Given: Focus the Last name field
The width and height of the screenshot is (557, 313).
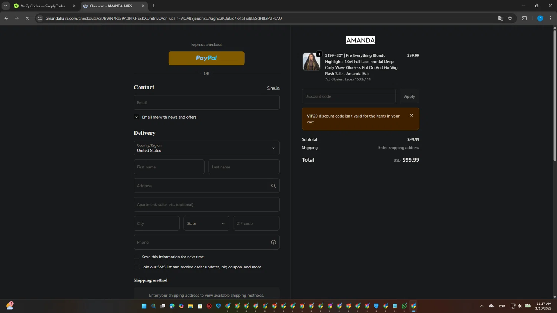Looking at the screenshot, I should [244, 167].
